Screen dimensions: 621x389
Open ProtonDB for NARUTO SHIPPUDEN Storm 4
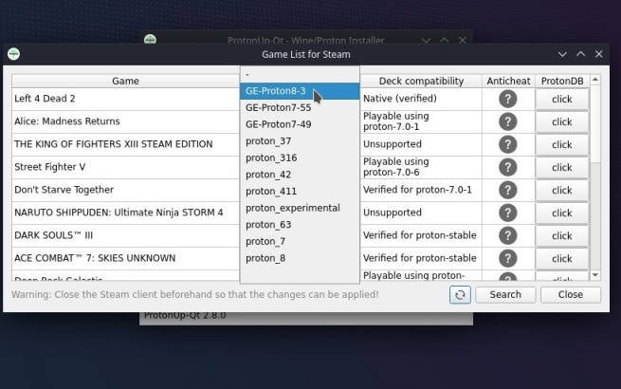(562, 213)
